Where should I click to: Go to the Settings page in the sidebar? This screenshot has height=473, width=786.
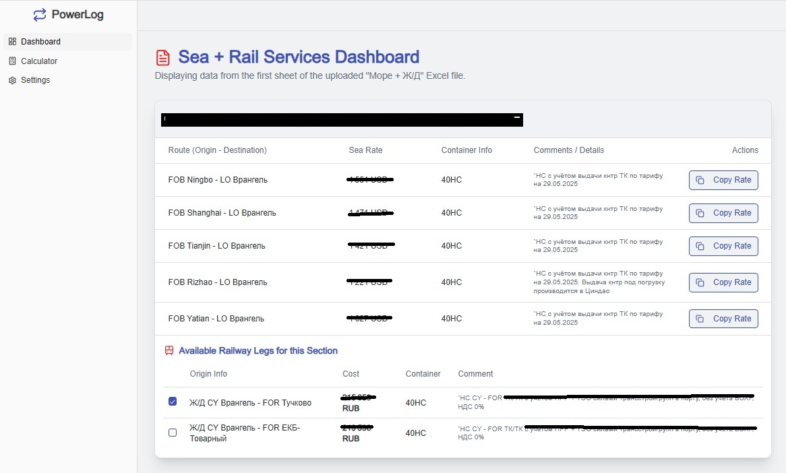coord(35,80)
